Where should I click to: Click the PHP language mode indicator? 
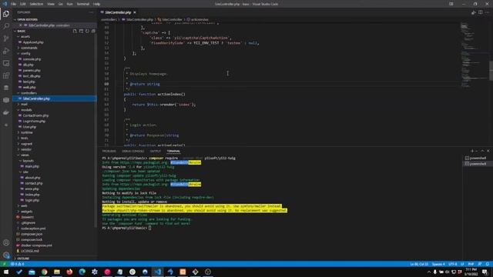(x=471, y=264)
